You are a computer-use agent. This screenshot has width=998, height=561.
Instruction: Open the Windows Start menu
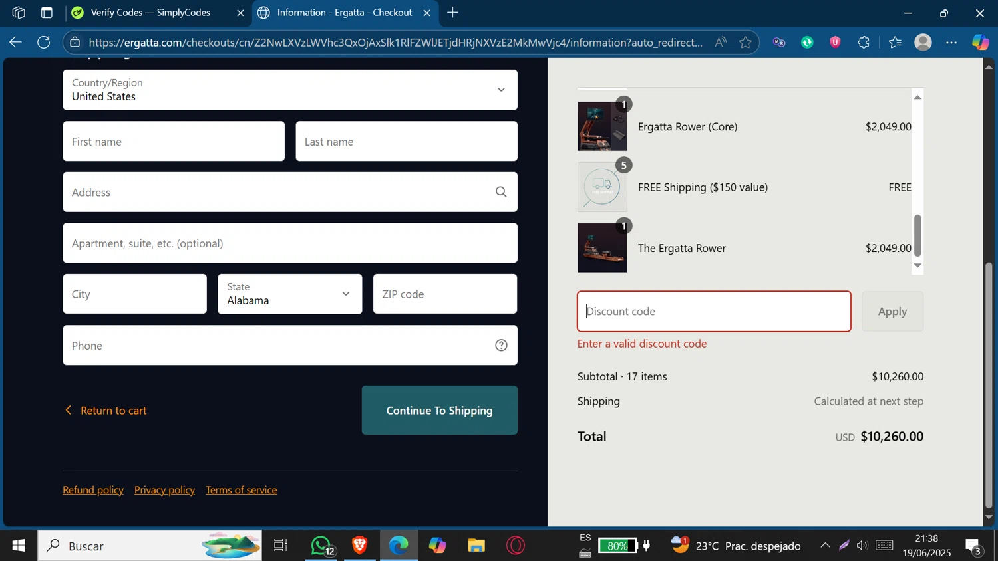coord(19,546)
